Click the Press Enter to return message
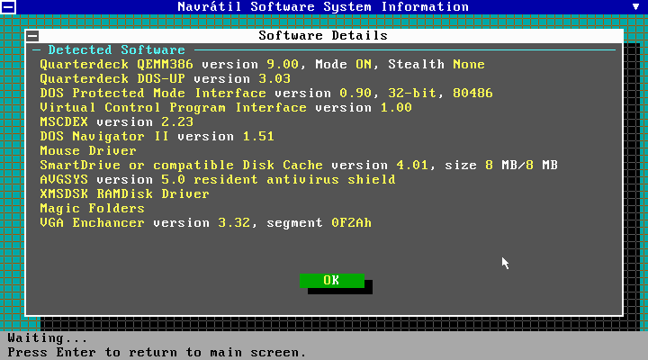This screenshot has width=648, height=360. point(157,353)
